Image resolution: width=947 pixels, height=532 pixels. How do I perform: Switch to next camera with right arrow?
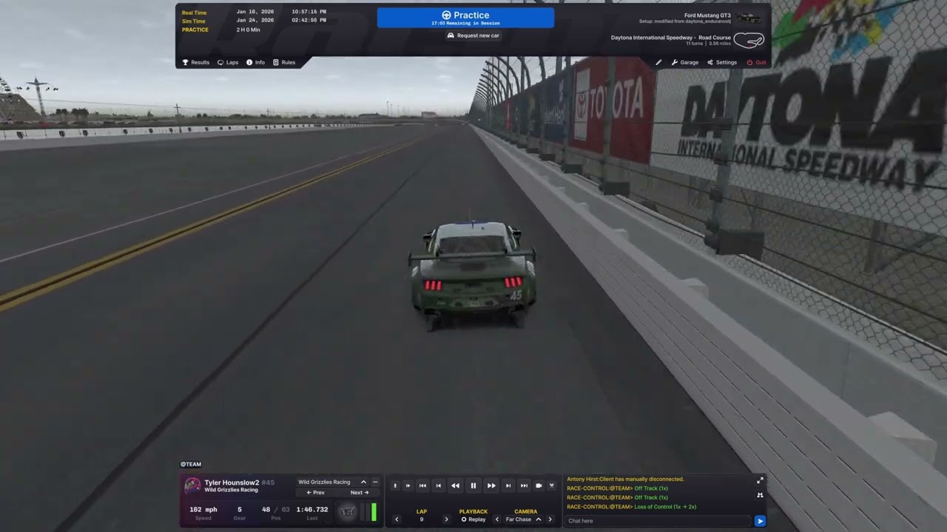coord(550,519)
